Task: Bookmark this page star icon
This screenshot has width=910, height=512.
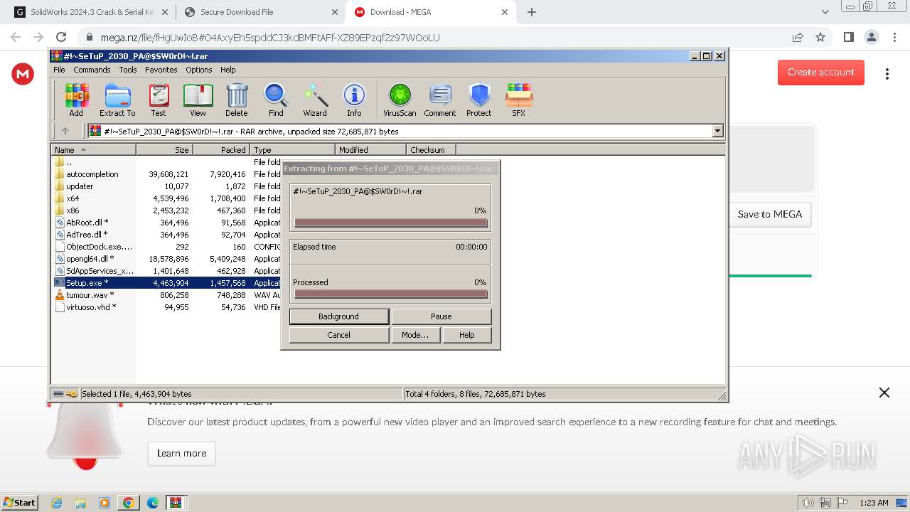Action: pos(820,37)
